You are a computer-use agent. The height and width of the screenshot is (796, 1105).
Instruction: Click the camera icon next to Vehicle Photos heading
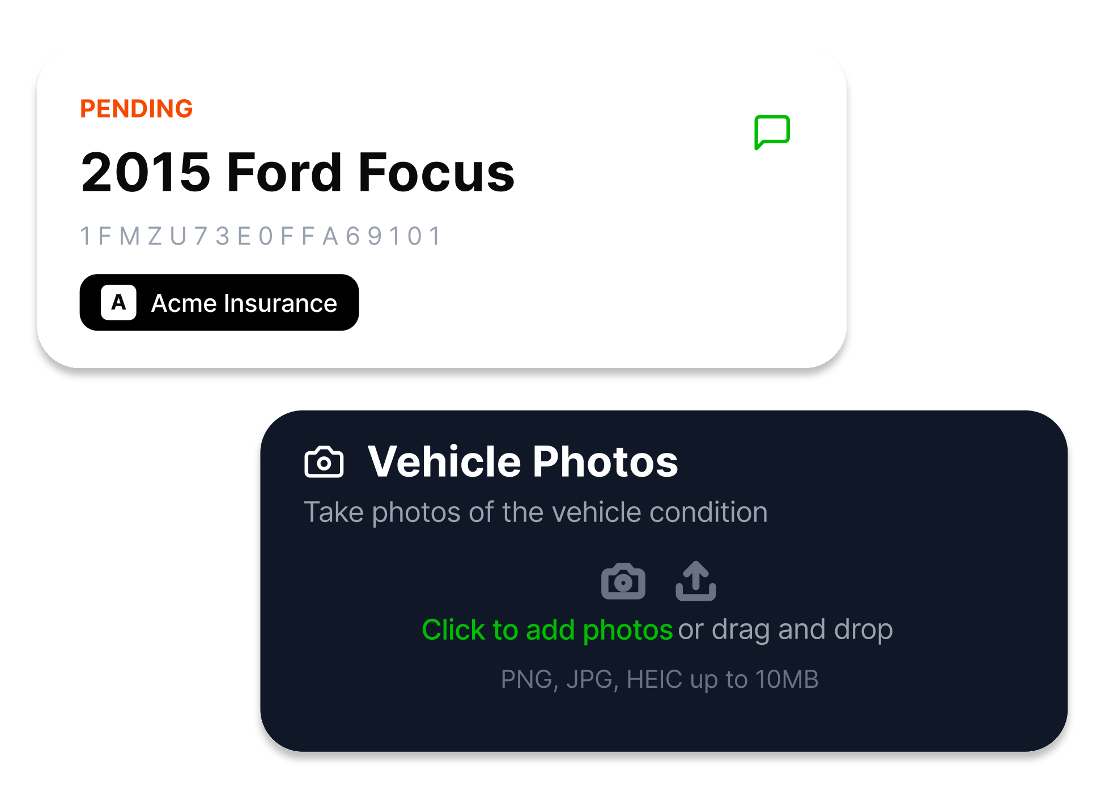[324, 462]
